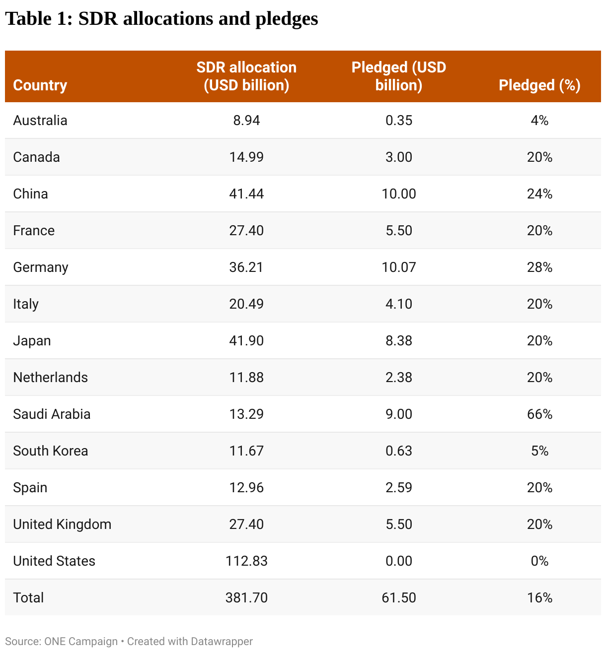This screenshot has width=606, height=653.
Task: Select the South Korea row label
Action: click(50, 451)
